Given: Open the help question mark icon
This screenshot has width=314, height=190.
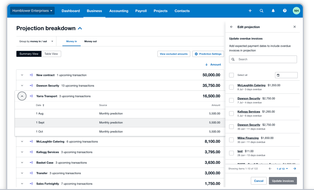Looking at the screenshot, I should click(x=285, y=11).
